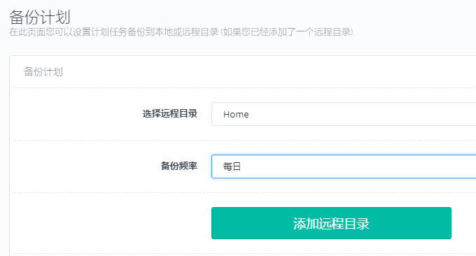Click the green 添加远程目录 button
This screenshot has width=476, height=256.
pos(331,223)
